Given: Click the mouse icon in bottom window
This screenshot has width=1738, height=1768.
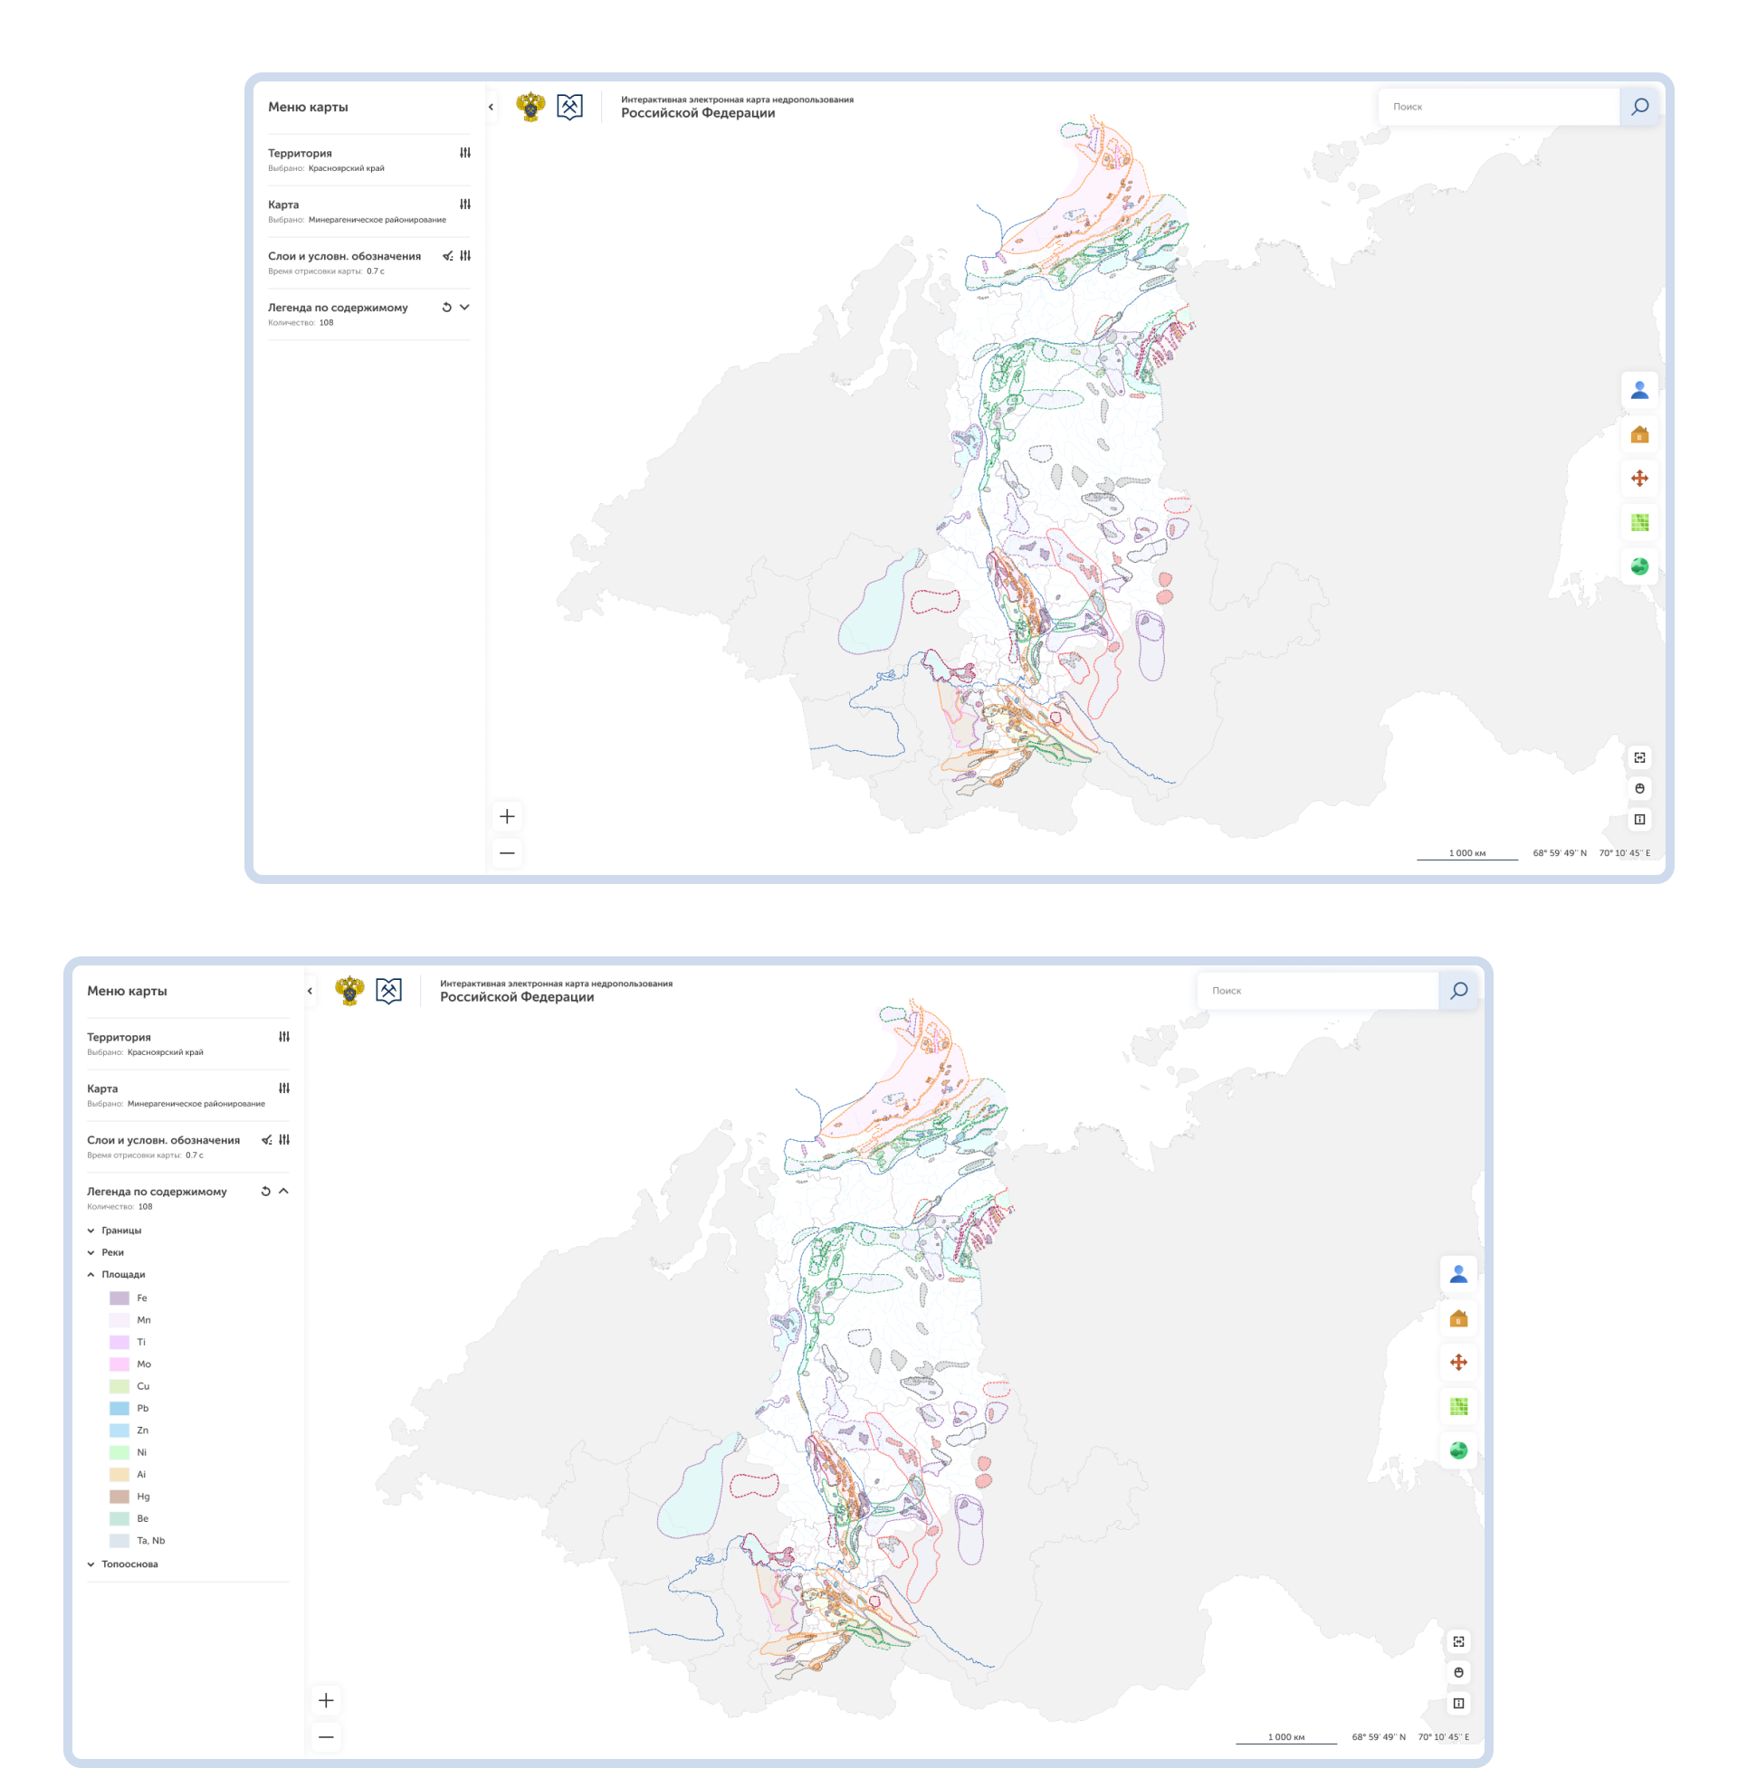Looking at the screenshot, I should pyautogui.click(x=1457, y=1672).
